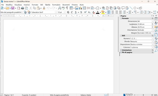Screen dimensions: 158x96
Task: Apply font color red A swatch
Action: [98, 12]
